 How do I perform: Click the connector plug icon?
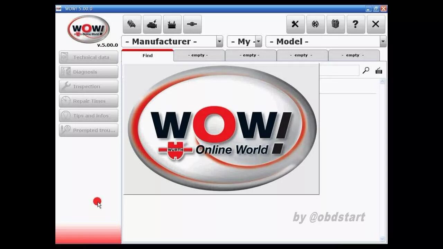coord(192,24)
